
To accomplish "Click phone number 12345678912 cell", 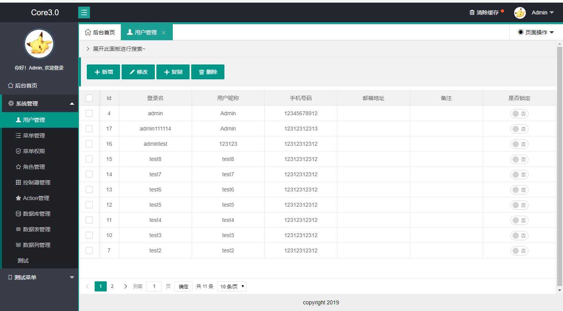I will [301, 113].
